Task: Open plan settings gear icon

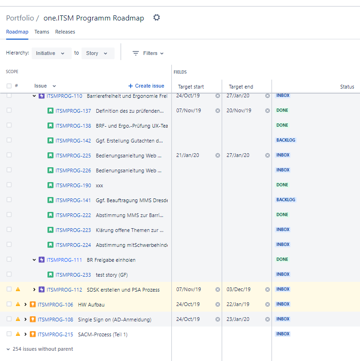Action: (156, 18)
